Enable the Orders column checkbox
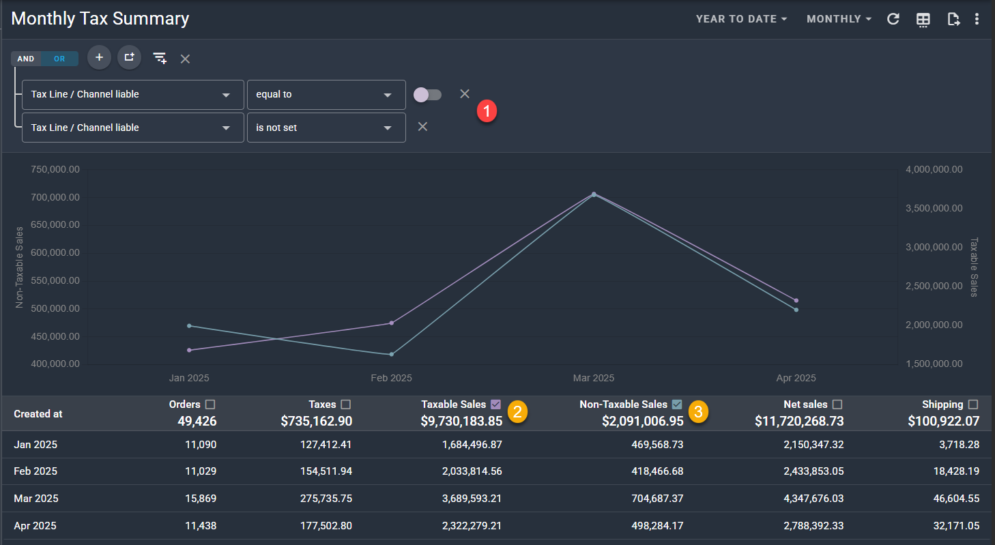The height and width of the screenshot is (545, 995). coord(210,404)
